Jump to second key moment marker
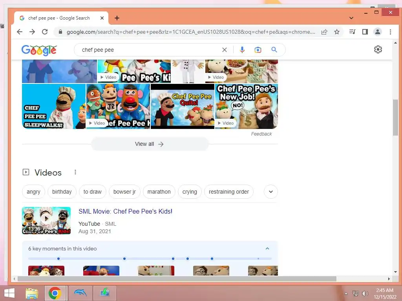 124,259
